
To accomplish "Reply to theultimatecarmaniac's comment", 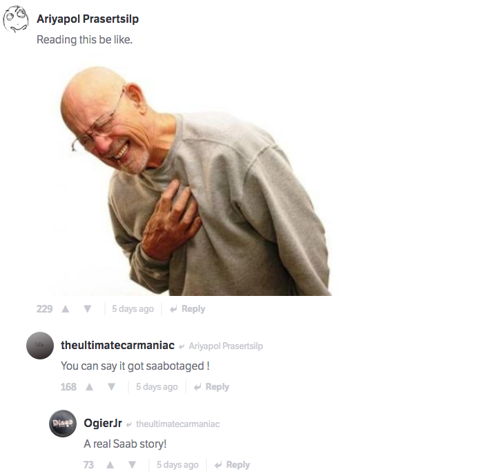I will click(x=211, y=387).
